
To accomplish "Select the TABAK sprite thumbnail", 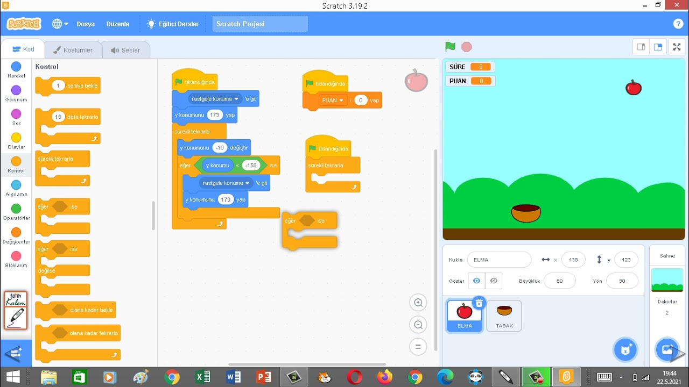I will click(x=504, y=316).
